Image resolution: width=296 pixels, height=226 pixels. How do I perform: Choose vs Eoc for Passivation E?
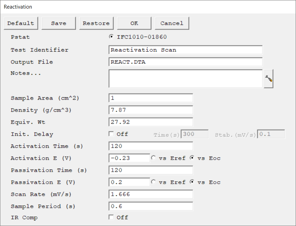coord(192,182)
